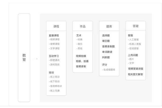Click the 判断题 entry
162x108 pixels.
[x=106, y=57]
